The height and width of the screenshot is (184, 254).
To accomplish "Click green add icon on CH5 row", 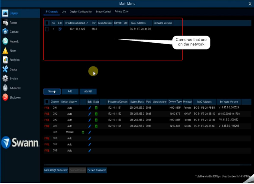I will 83,132.
